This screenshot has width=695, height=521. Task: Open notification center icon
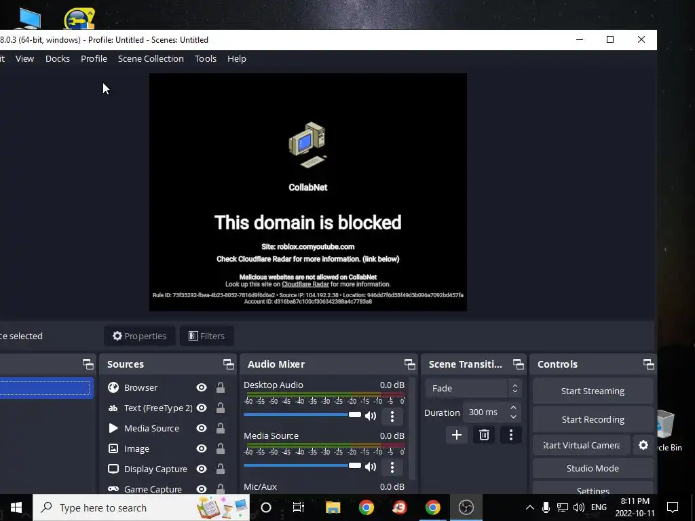point(673,507)
